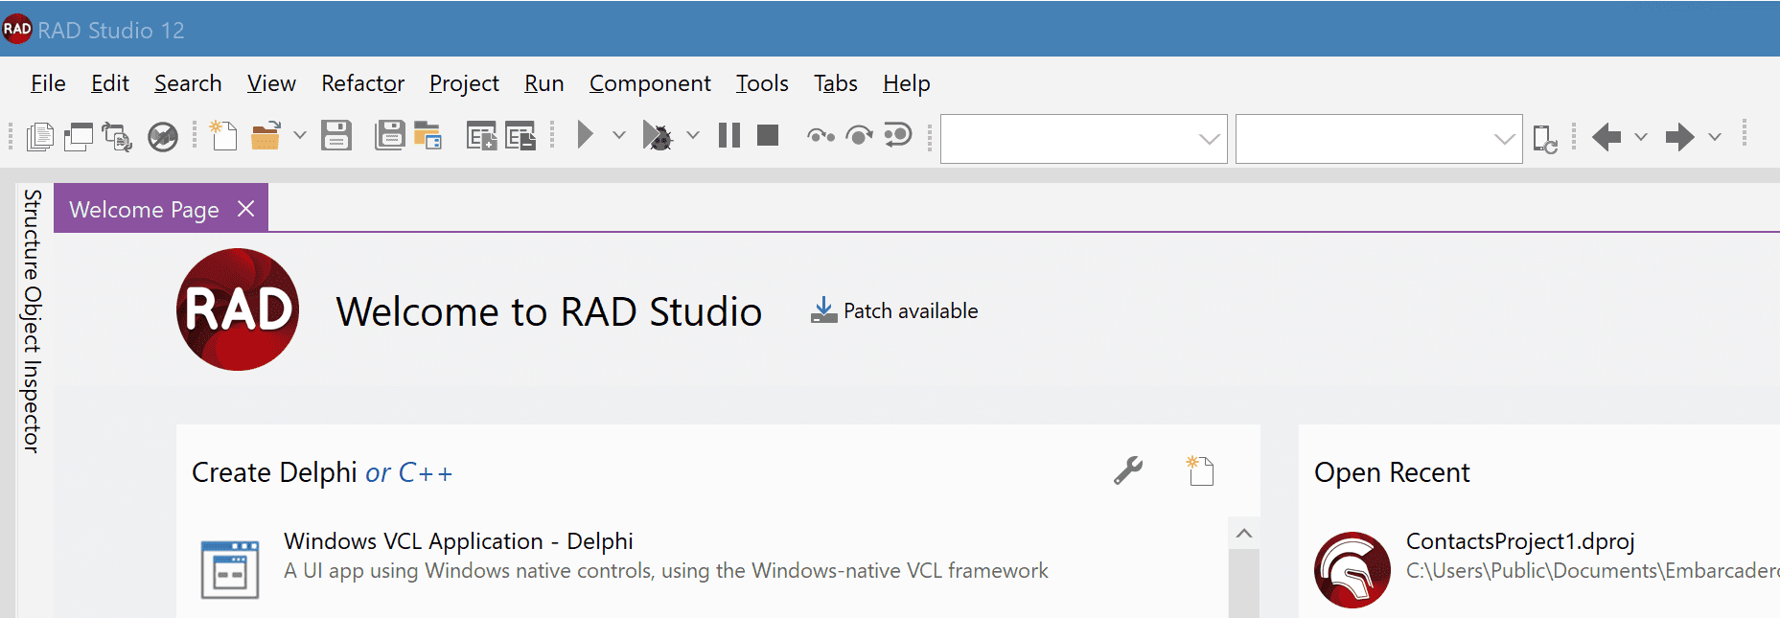Open the Component menu
The height and width of the screenshot is (618, 1780).
coord(650,83)
